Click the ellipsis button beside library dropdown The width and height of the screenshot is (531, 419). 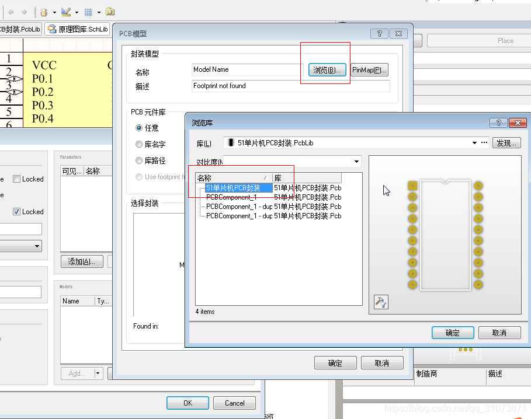[484, 143]
